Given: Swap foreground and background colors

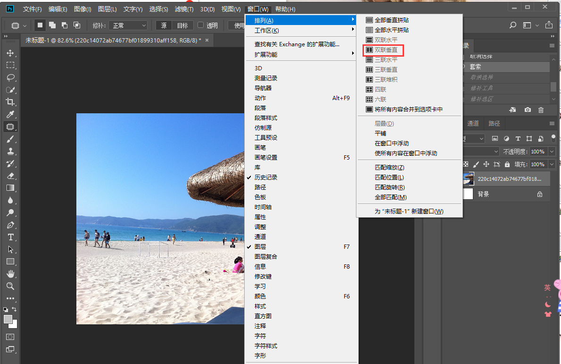Looking at the screenshot, I should point(14,309).
